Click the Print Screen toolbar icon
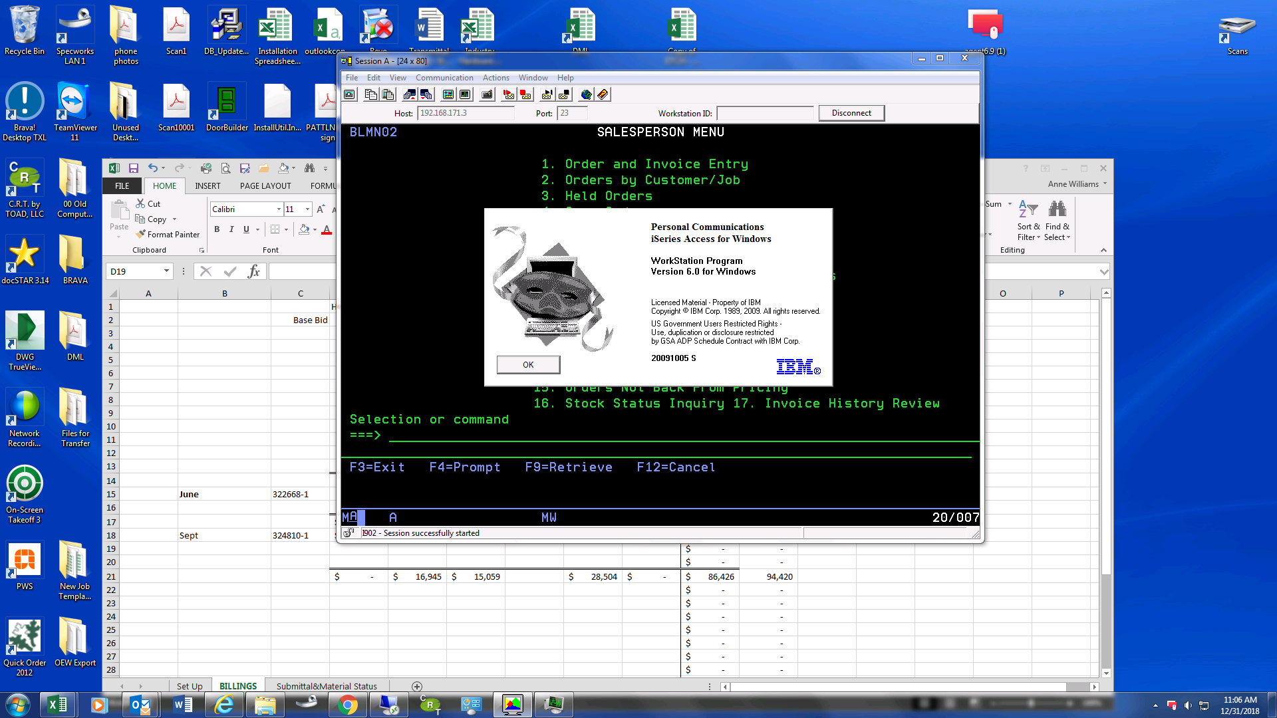 (x=350, y=94)
